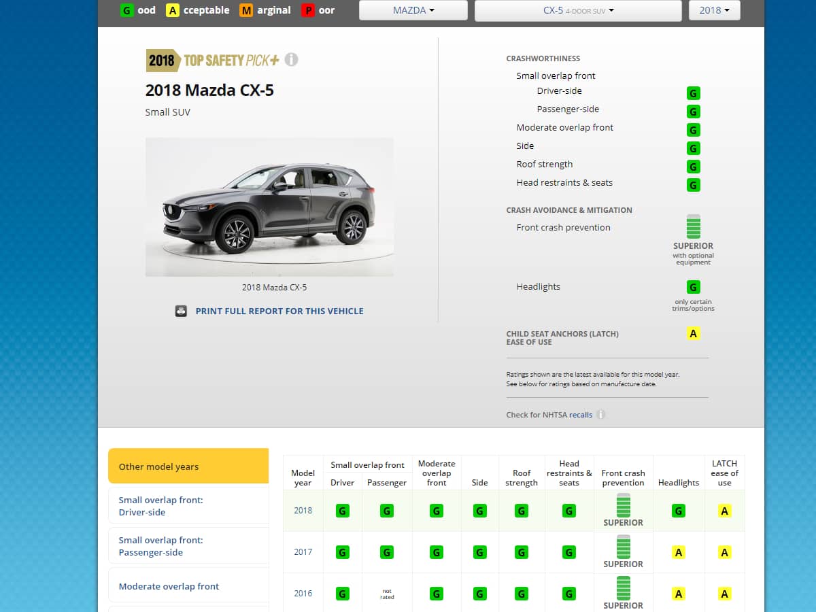Click the NHTSA recalls link

pyautogui.click(x=581, y=415)
